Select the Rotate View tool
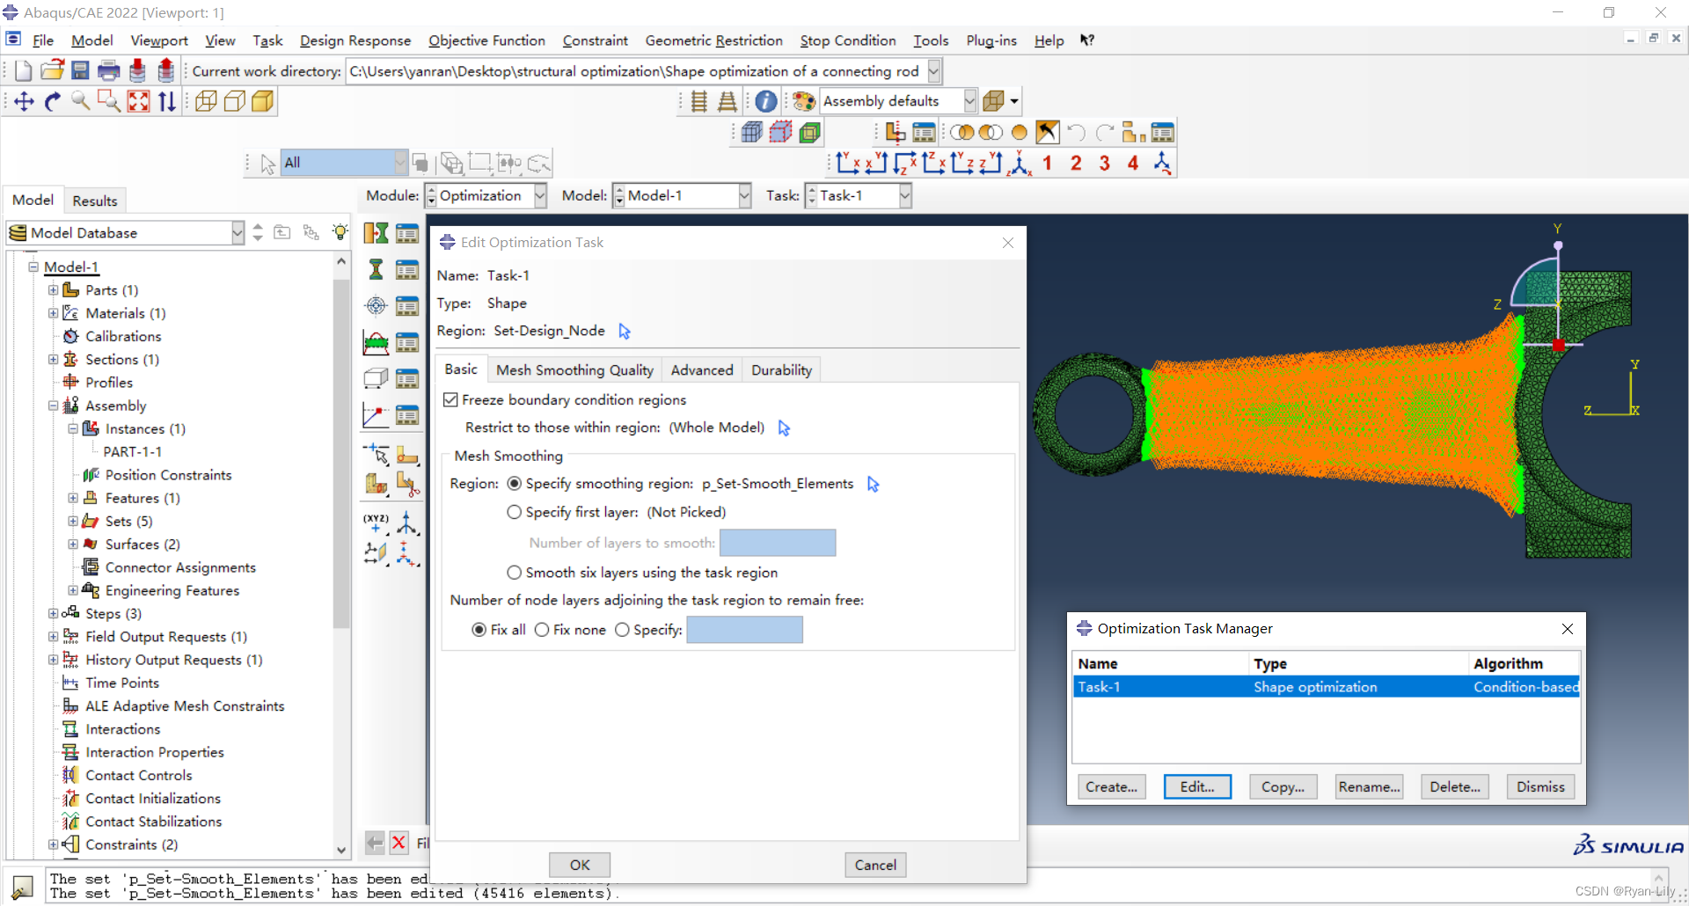 [x=52, y=102]
